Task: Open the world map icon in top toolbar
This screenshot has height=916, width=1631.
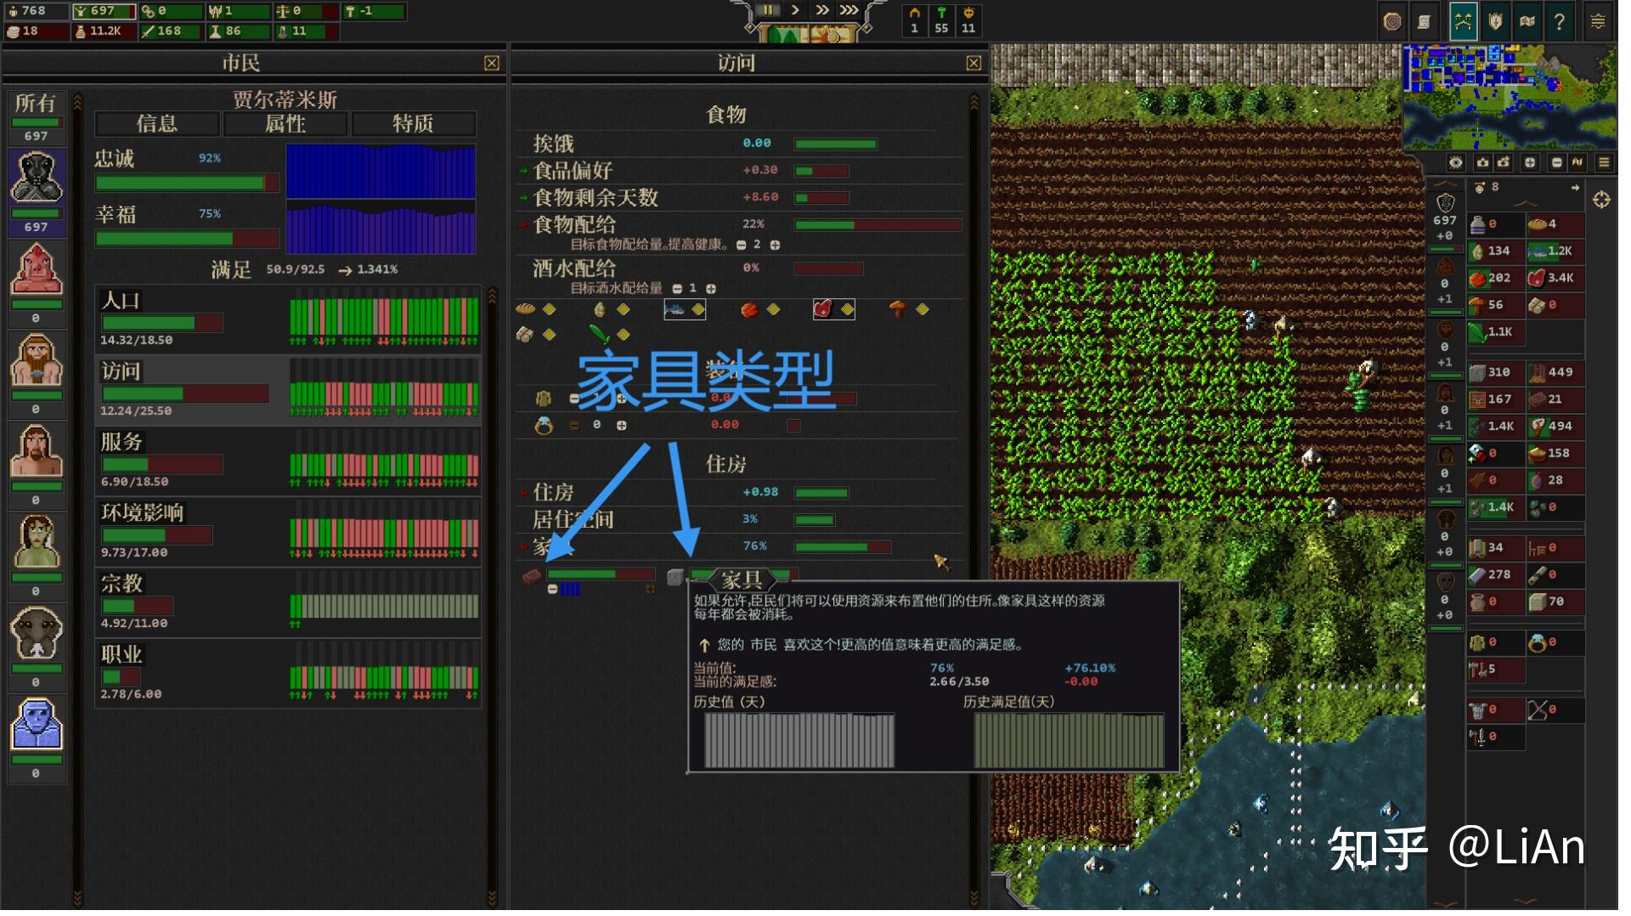Action: tap(1528, 20)
